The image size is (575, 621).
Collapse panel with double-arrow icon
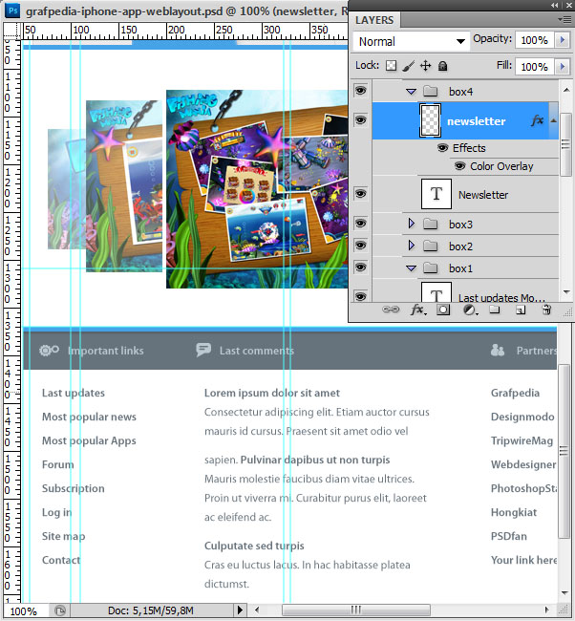coord(555,5)
